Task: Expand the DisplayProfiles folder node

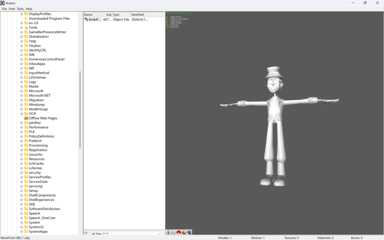Action: pos(21,14)
